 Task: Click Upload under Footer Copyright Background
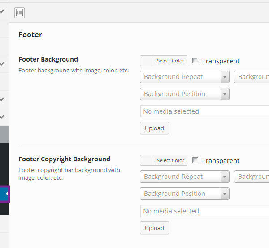point(154,228)
